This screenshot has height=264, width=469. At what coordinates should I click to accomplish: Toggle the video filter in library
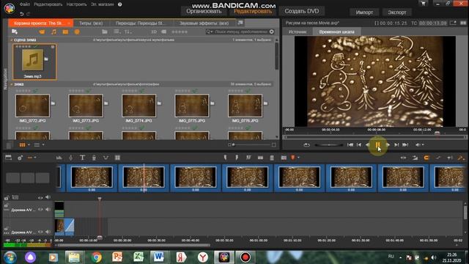42,32
